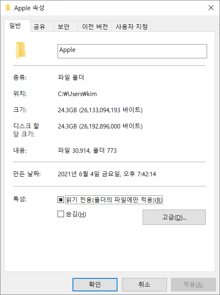Close the Apple 속성 dialog

(211, 8)
